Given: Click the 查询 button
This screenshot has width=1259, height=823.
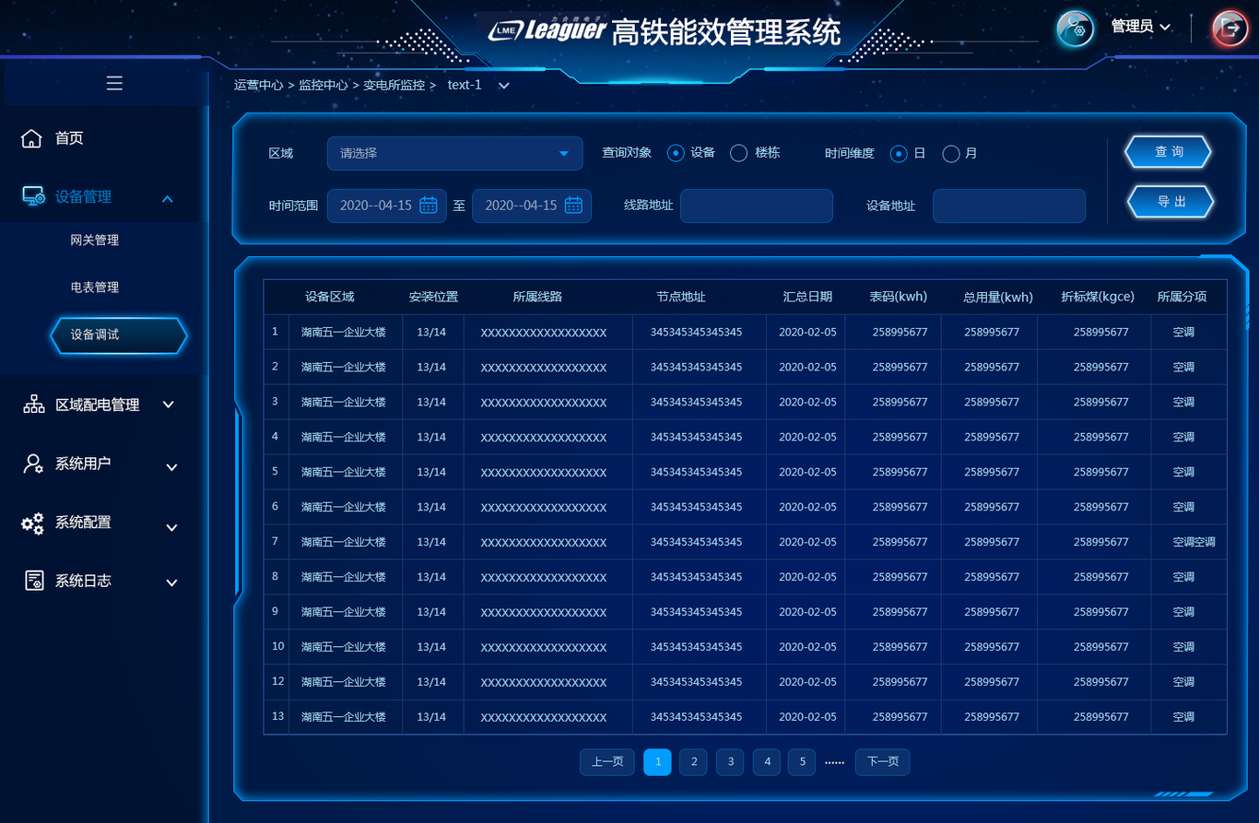Looking at the screenshot, I should pyautogui.click(x=1169, y=152).
